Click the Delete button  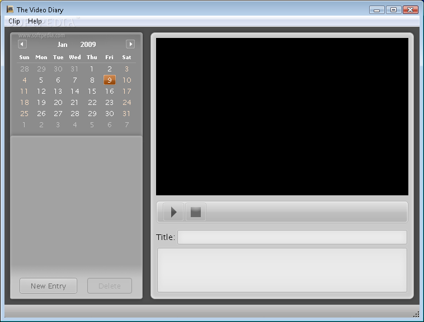[110, 286]
